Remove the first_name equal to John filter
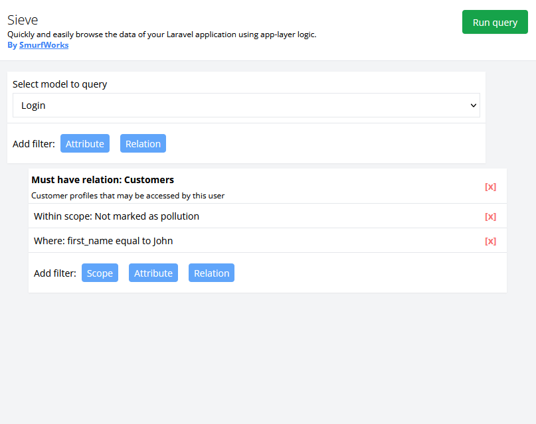536x424 pixels. [491, 241]
